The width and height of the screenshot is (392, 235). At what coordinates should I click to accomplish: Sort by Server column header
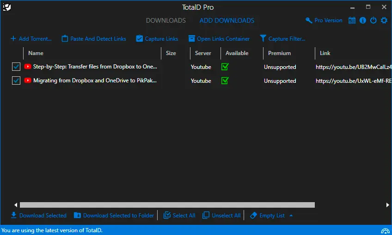tap(203, 53)
